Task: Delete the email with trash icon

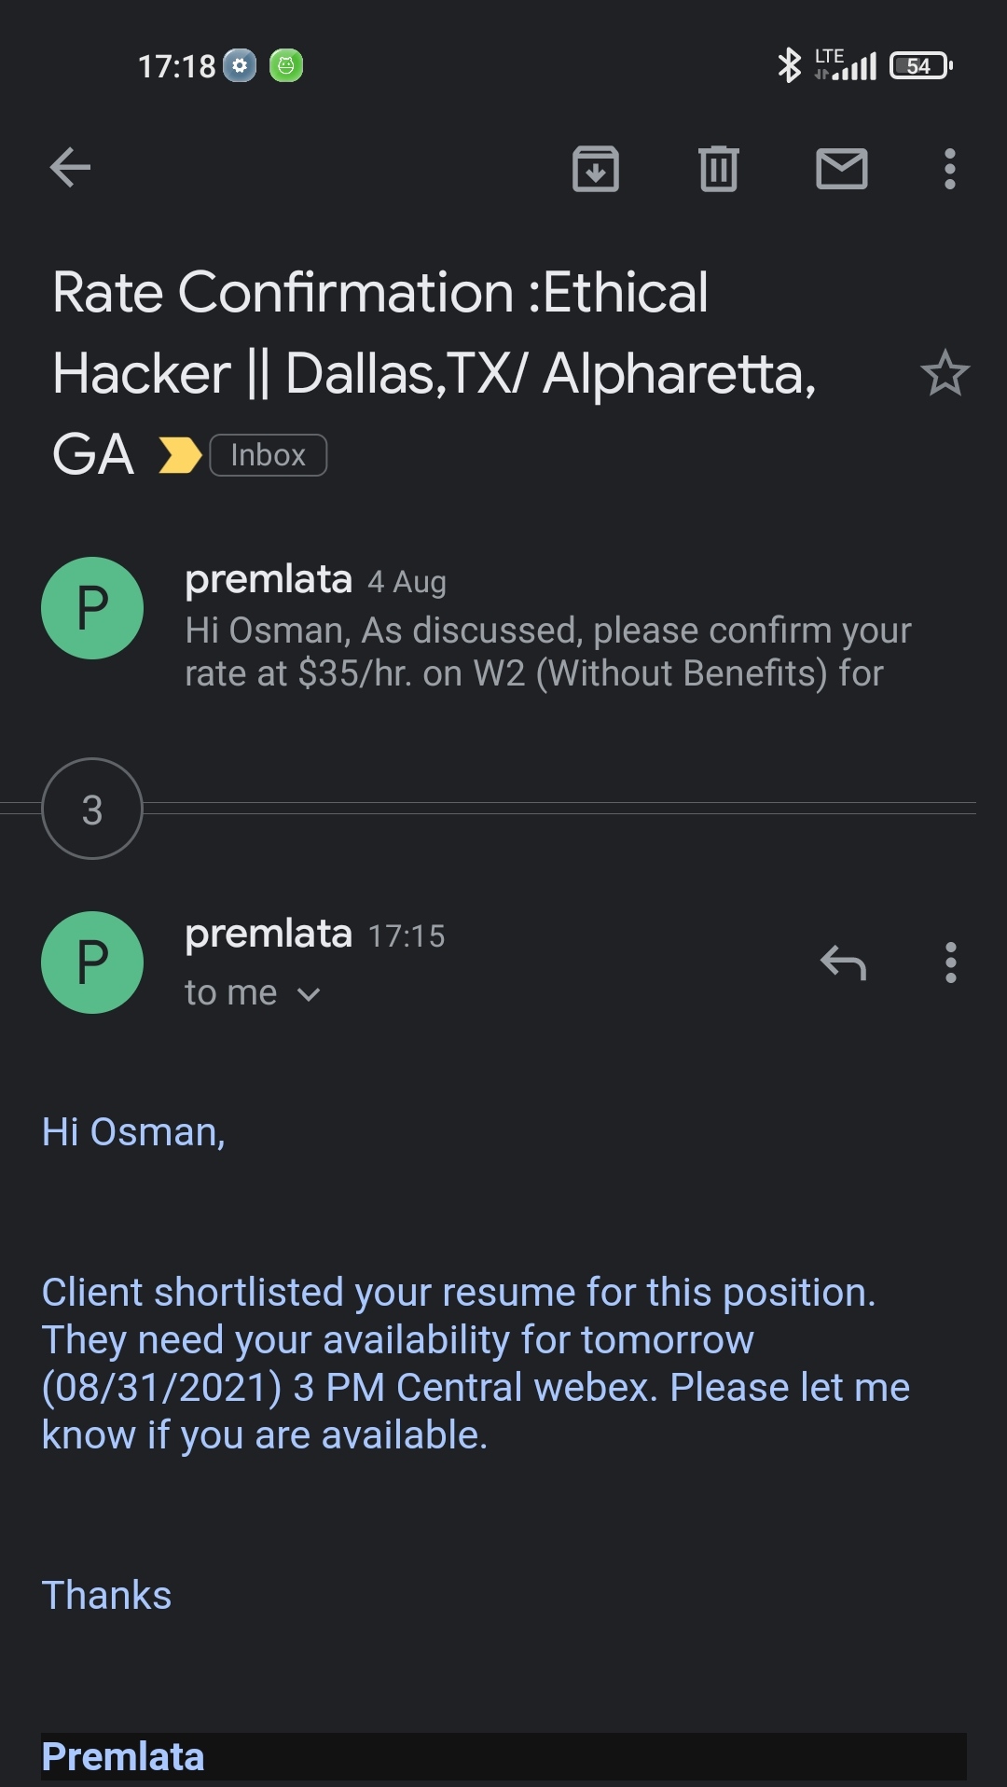Action: point(719,169)
